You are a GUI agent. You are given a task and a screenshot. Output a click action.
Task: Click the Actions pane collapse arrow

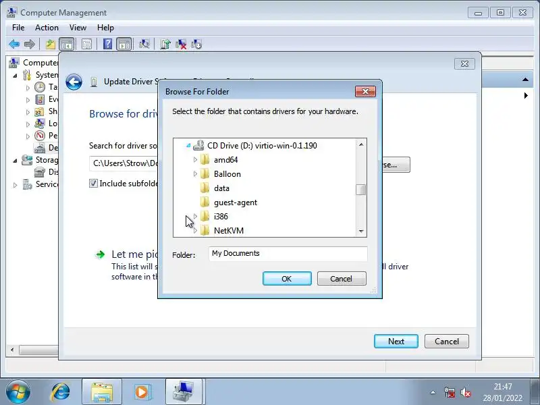(x=525, y=80)
